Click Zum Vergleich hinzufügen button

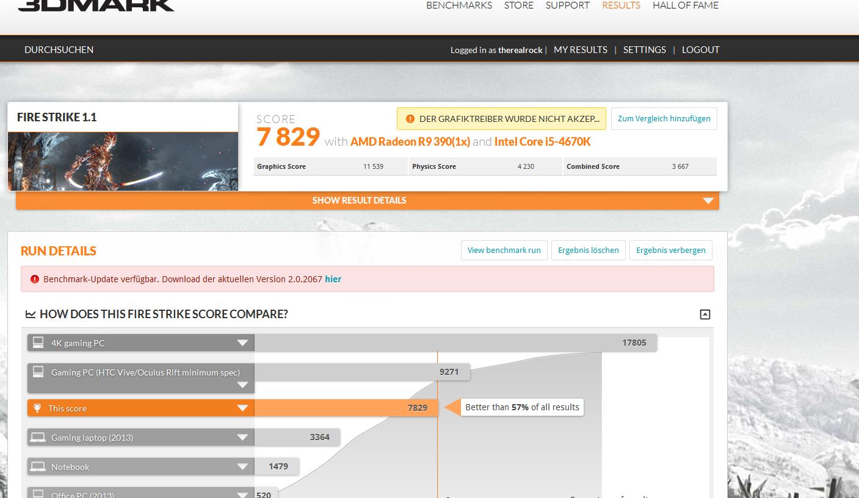(664, 119)
